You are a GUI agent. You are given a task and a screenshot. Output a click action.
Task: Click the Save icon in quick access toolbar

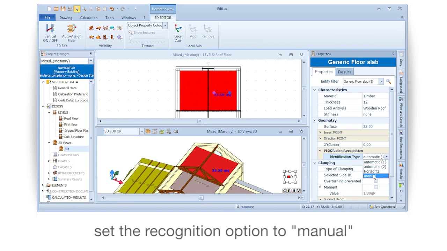[63, 9]
